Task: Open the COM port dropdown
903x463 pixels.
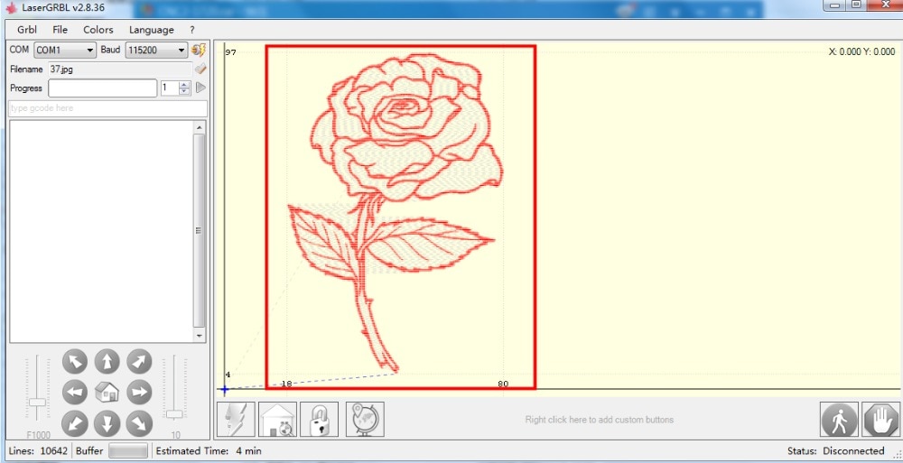Action: pyautogui.click(x=64, y=51)
